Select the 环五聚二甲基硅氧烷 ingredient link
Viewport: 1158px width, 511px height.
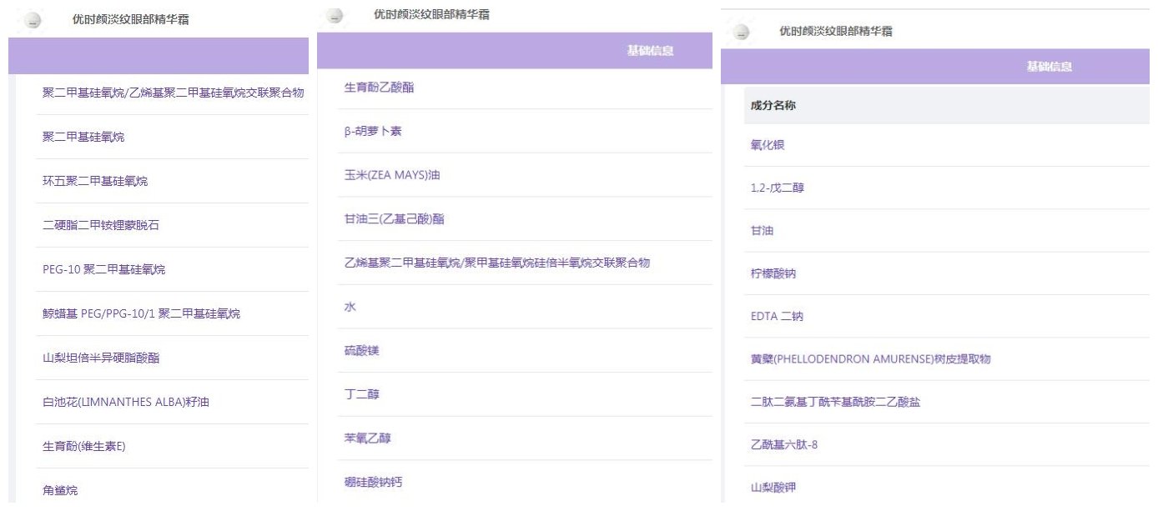[95, 181]
